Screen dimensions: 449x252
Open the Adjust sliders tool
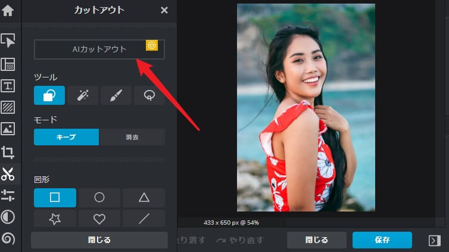8,195
